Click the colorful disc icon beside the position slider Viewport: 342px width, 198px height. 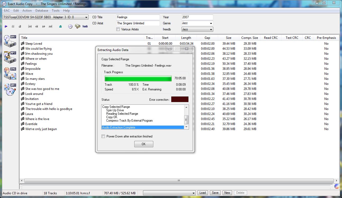337,186
